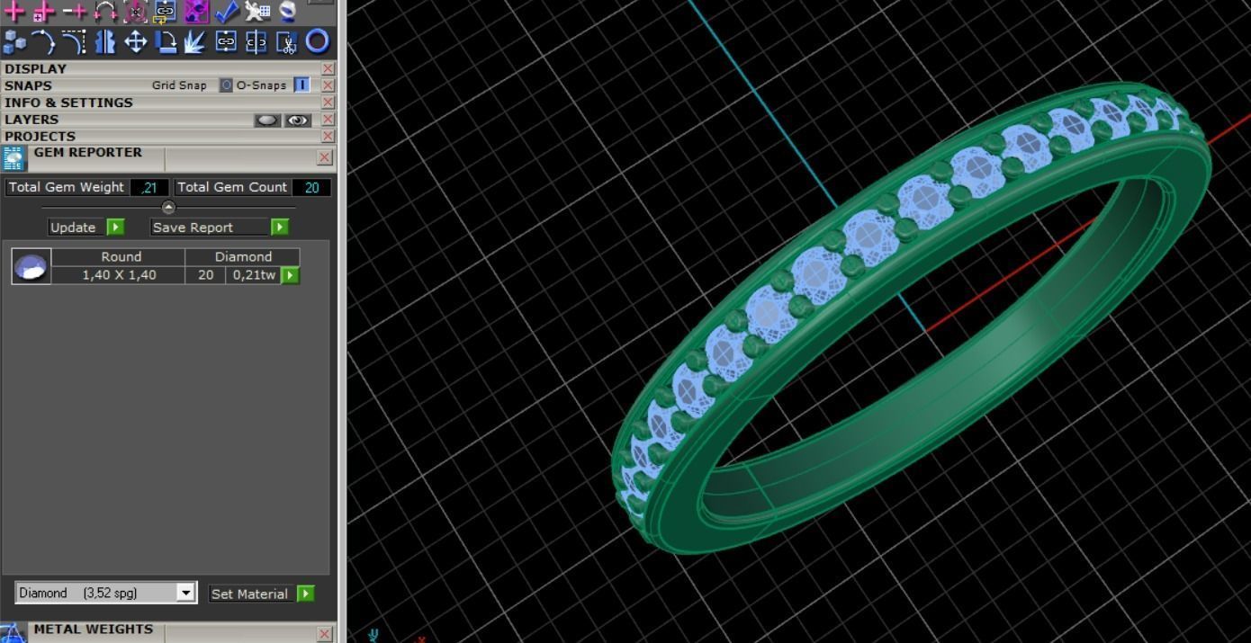Screen dimensions: 1251x643
Task: Click the Set Material button
Action: coord(249,594)
